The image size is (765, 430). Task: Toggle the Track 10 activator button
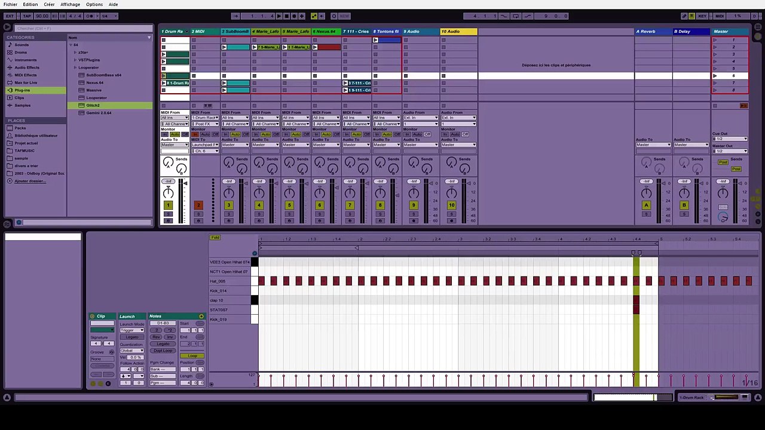(x=451, y=205)
